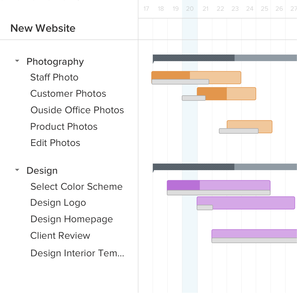Click the New Website project title

click(43, 28)
